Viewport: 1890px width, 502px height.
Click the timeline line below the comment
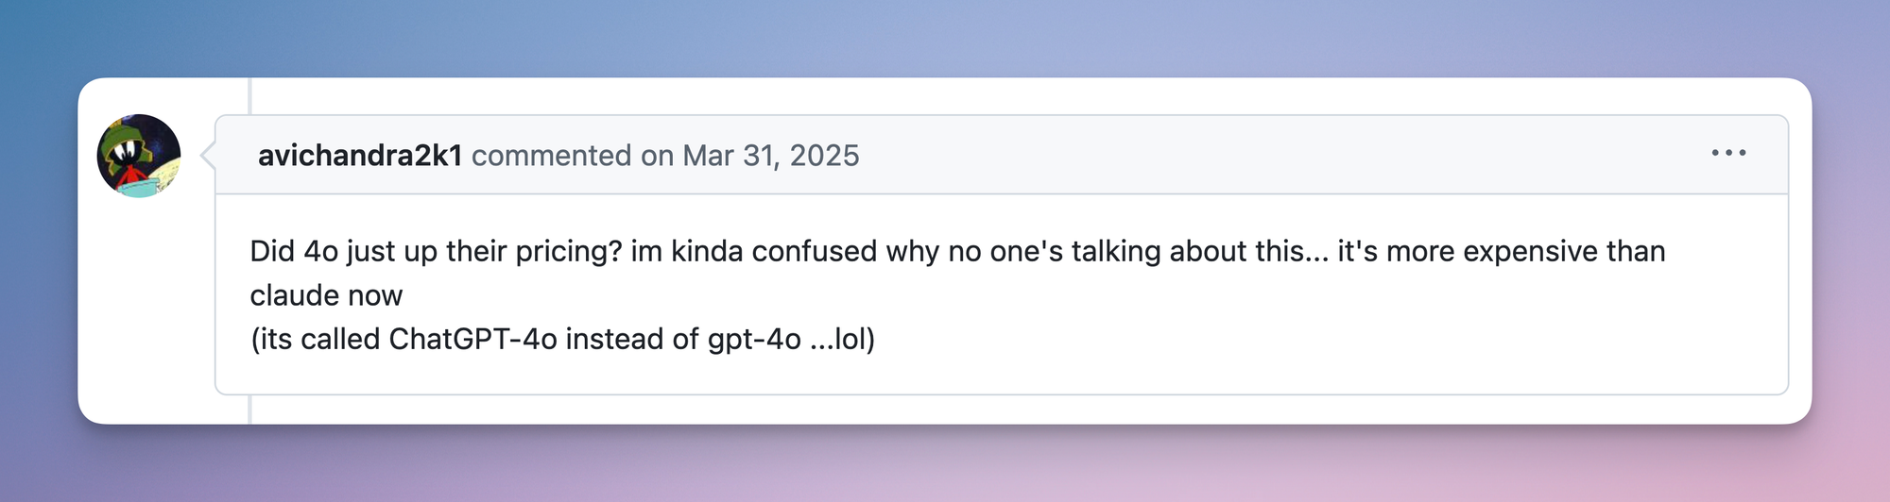(249, 410)
